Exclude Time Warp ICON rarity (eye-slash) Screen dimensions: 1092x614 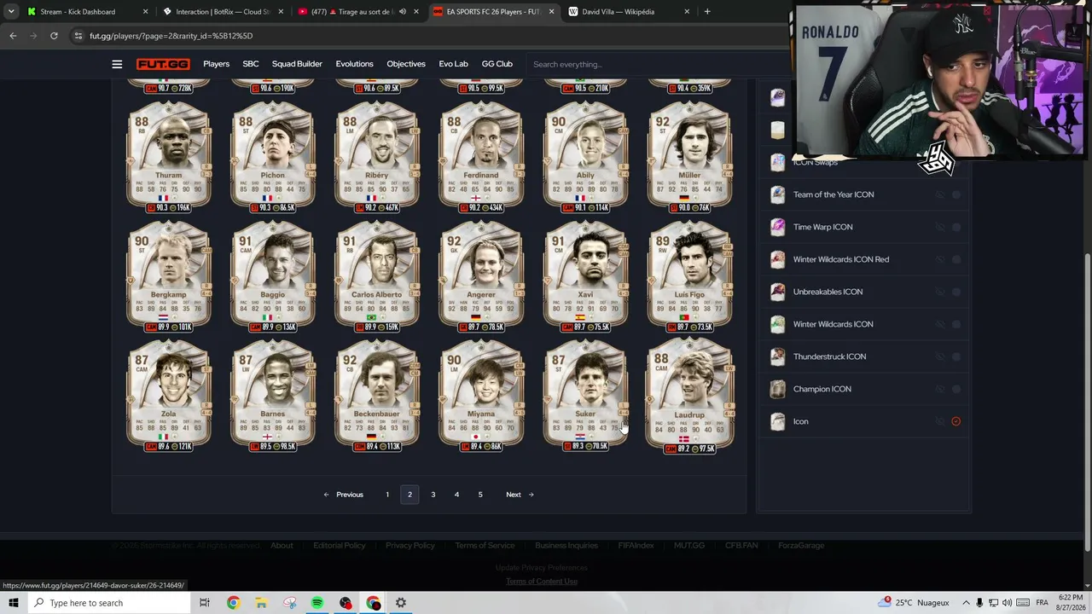point(940,227)
